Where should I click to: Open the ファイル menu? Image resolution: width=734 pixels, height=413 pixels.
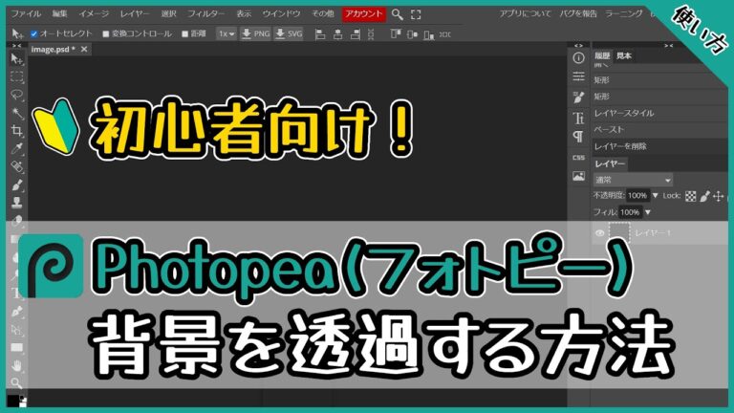coord(26,14)
